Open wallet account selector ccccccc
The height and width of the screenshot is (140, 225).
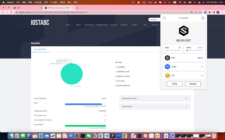tap(184, 18)
